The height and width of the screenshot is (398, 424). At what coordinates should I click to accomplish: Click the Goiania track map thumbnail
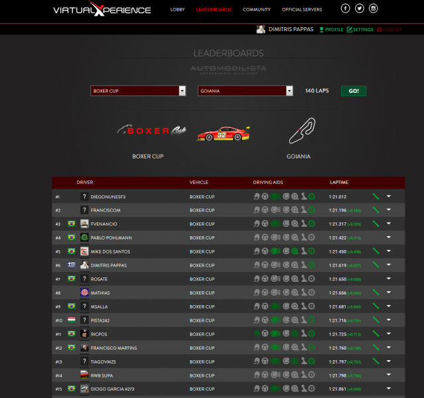(302, 131)
